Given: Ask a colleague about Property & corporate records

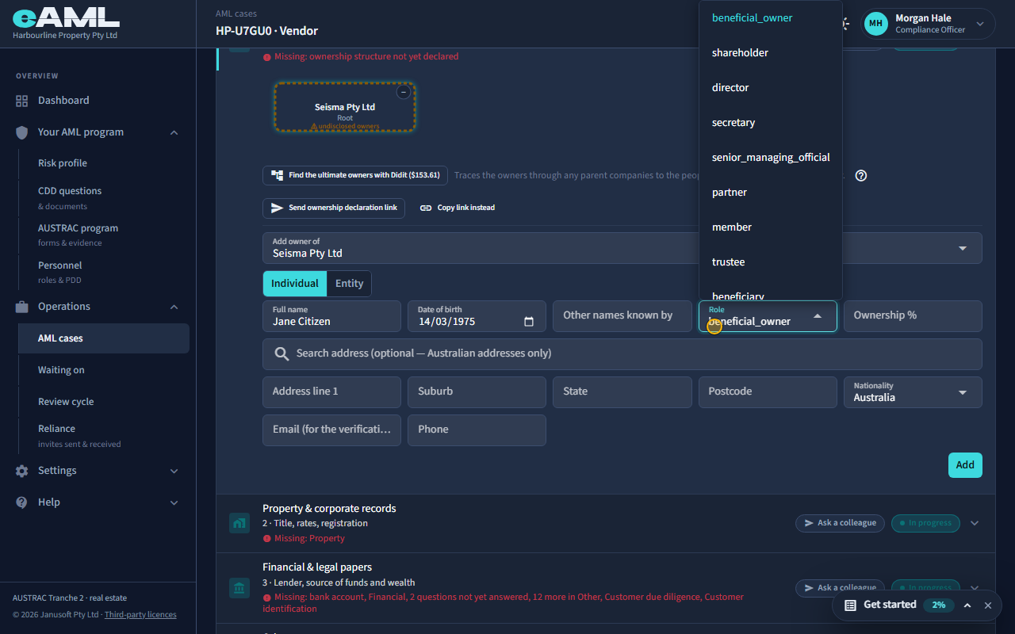Looking at the screenshot, I should pyautogui.click(x=840, y=523).
